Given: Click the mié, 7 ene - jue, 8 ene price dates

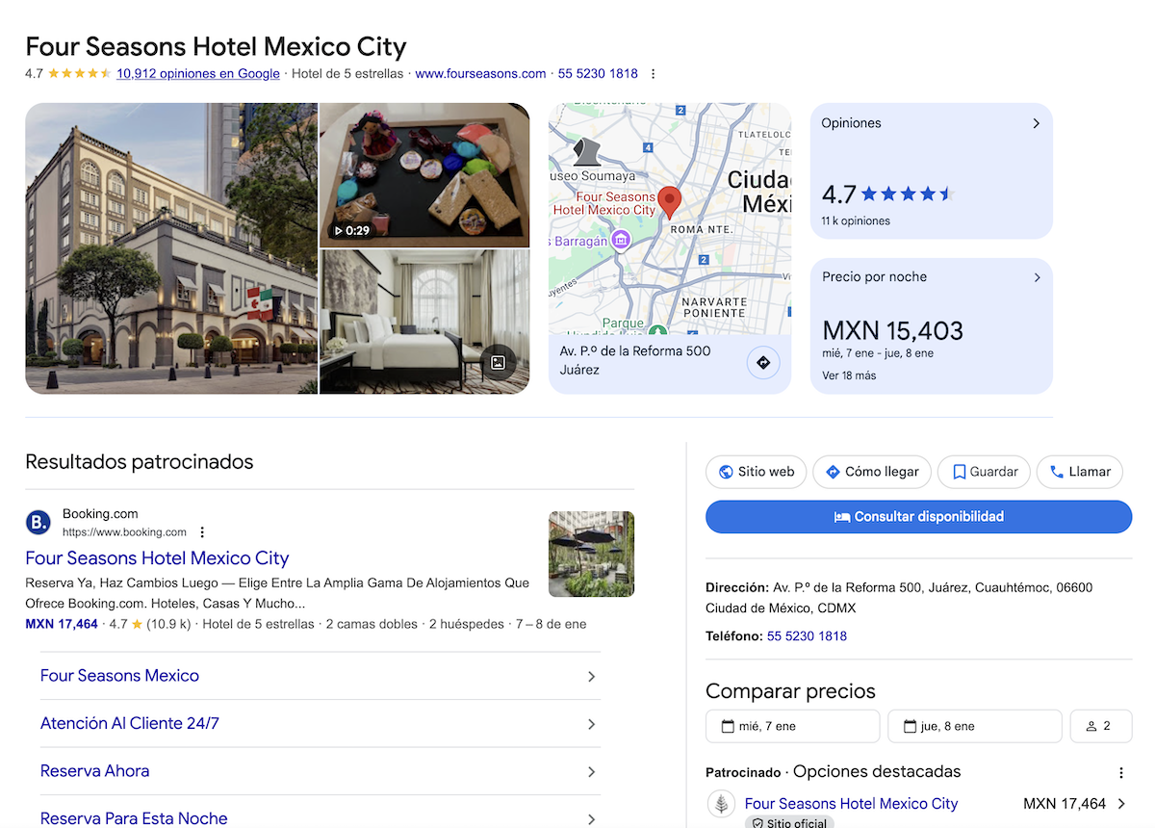Looking at the screenshot, I should 878,353.
